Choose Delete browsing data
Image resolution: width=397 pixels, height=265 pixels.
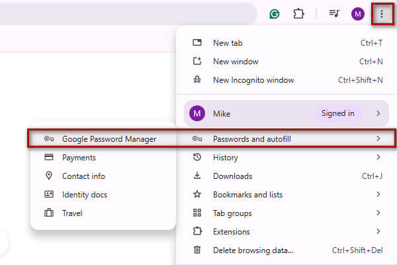287,250
